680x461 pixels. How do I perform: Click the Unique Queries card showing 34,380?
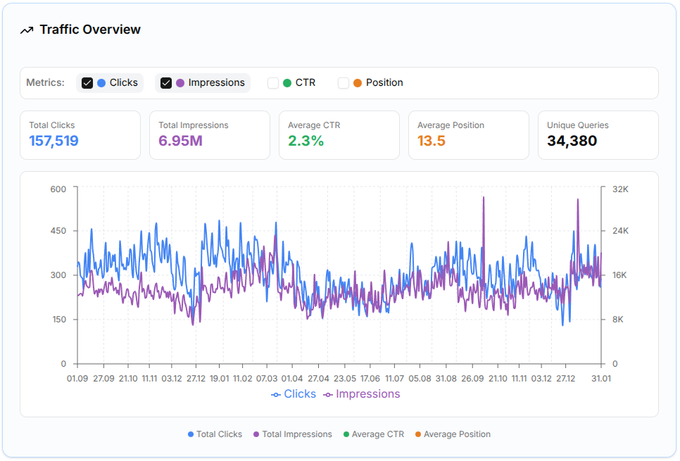[x=598, y=134]
